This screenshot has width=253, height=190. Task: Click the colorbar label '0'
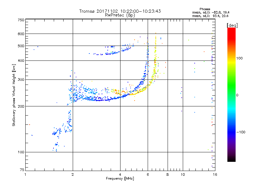click(237, 95)
